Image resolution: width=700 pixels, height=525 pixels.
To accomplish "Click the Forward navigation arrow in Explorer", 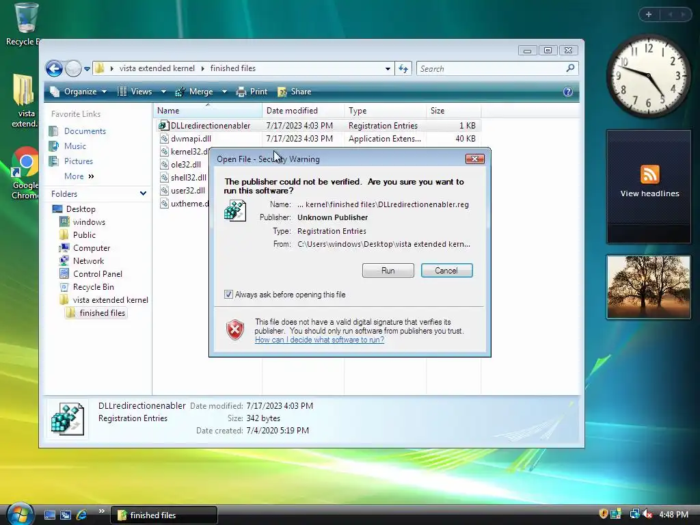I will point(73,69).
